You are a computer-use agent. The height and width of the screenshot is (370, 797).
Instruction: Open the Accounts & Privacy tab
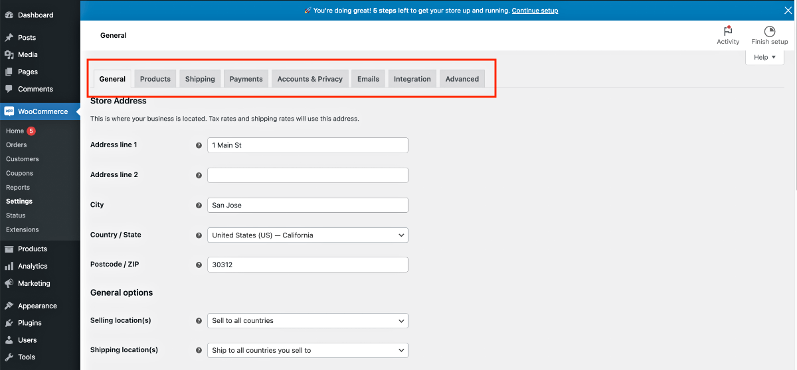310,79
